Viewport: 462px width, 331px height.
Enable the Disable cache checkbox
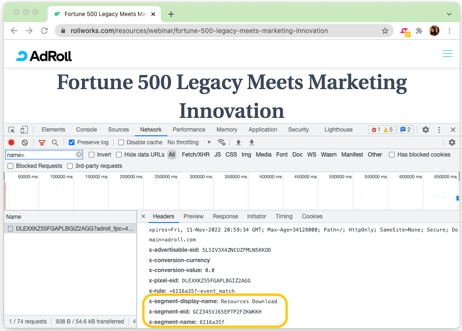[x=121, y=142]
